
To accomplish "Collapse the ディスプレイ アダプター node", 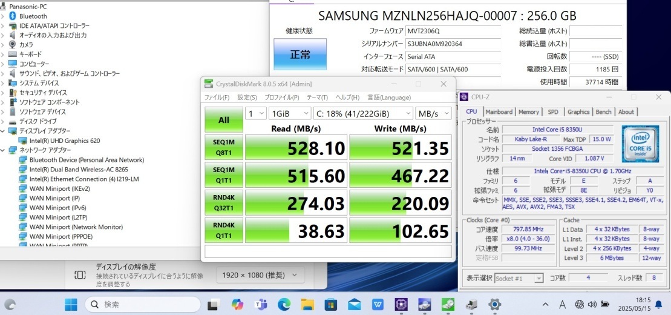I will click(3, 131).
